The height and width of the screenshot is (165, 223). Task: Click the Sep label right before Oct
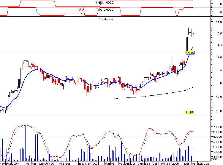tap(147, 164)
